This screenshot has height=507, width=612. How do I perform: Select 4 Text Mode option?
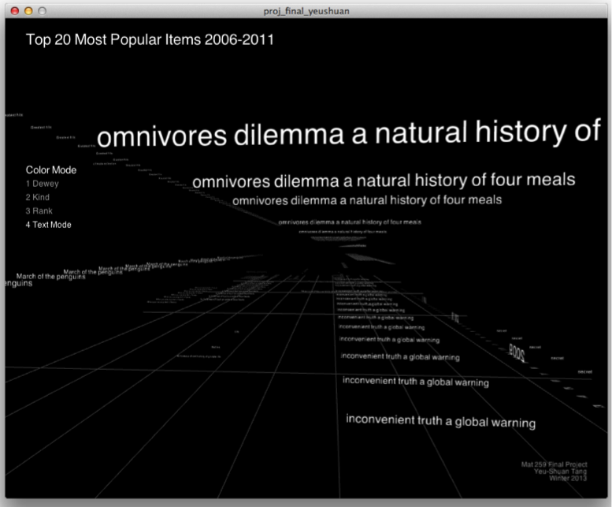click(48, 225)
